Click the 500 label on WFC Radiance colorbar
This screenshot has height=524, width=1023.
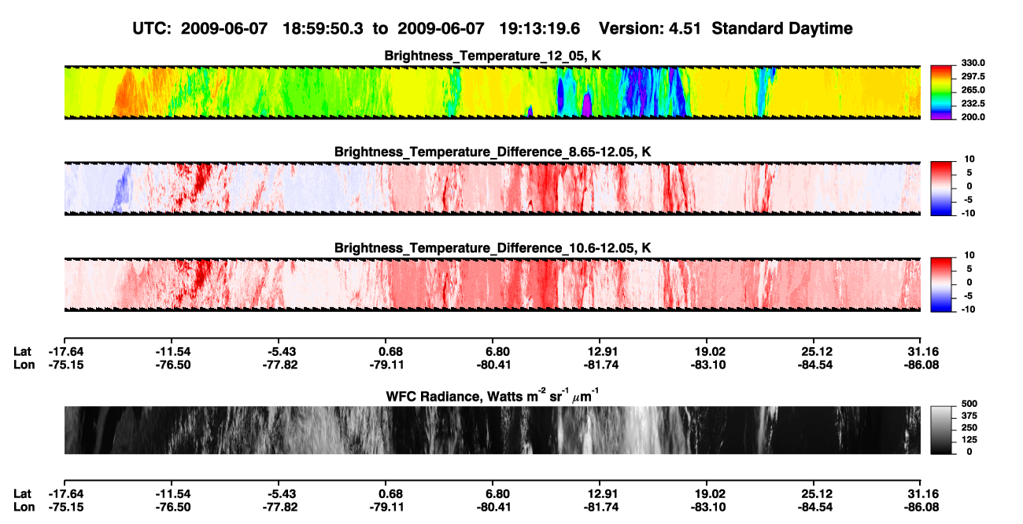pos(969,404)
